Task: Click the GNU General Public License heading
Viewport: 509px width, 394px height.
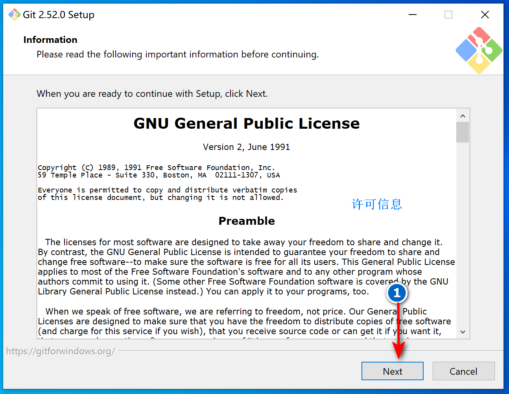Action: tap(247, 124)
